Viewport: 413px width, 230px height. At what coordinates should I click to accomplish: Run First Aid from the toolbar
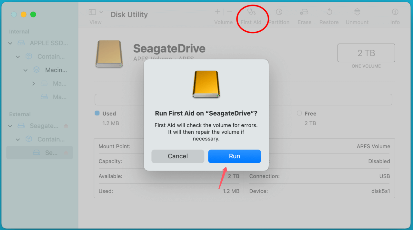click(x=252, y=16)
